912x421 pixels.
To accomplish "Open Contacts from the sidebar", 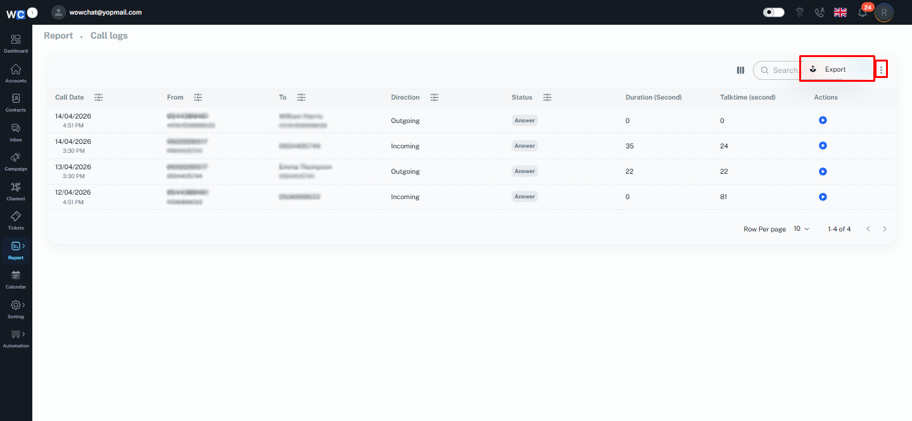I will [x=16, y=102].
